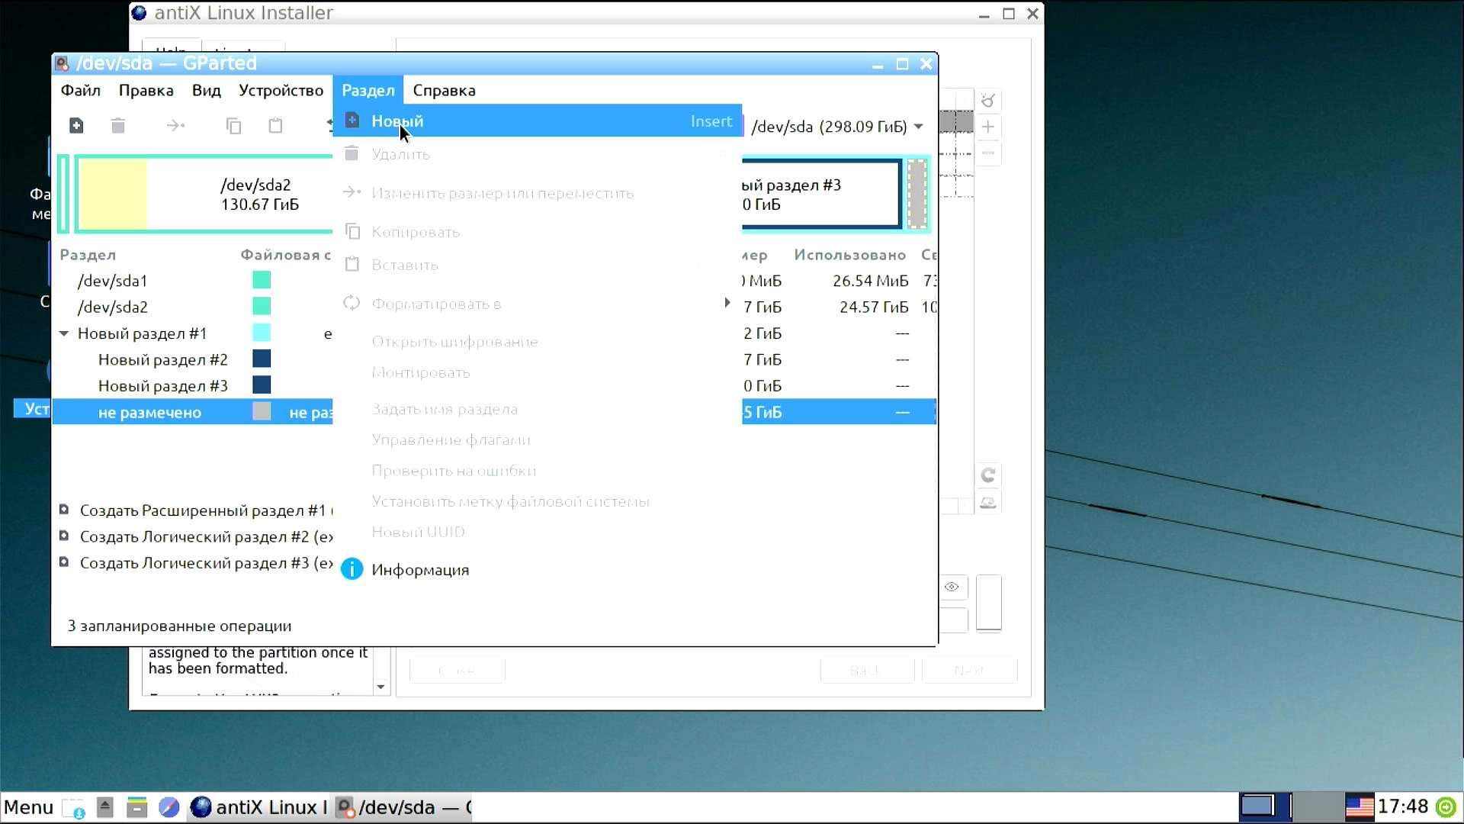
Task: Click the Использовано column header
Action: click(849, 255)
